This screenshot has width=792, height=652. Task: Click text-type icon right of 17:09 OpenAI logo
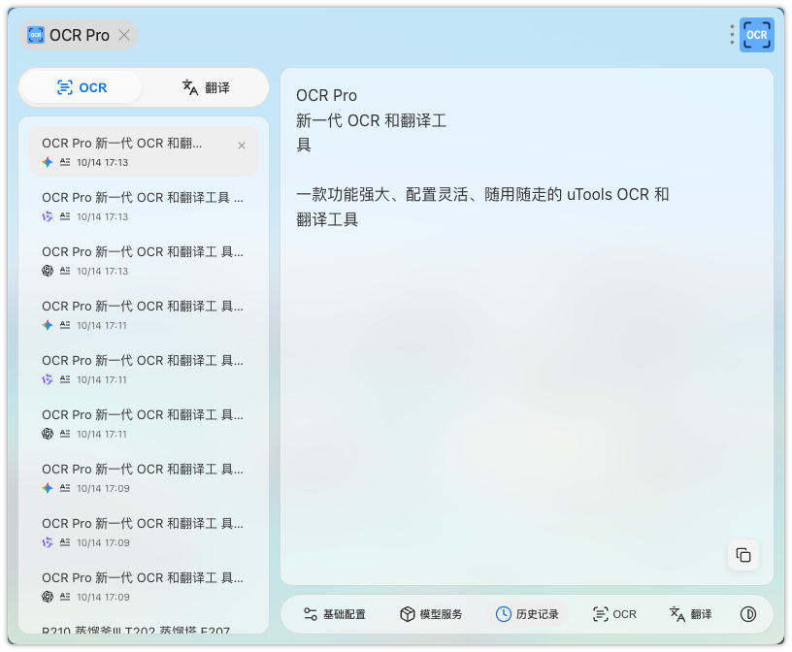pos(65,597)
